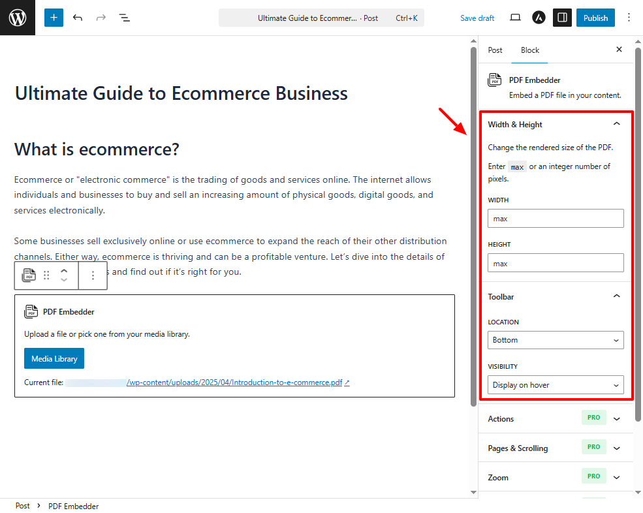643x513 pixels.
Task: Open the block inserter plus button
Action: click(54, 18)
